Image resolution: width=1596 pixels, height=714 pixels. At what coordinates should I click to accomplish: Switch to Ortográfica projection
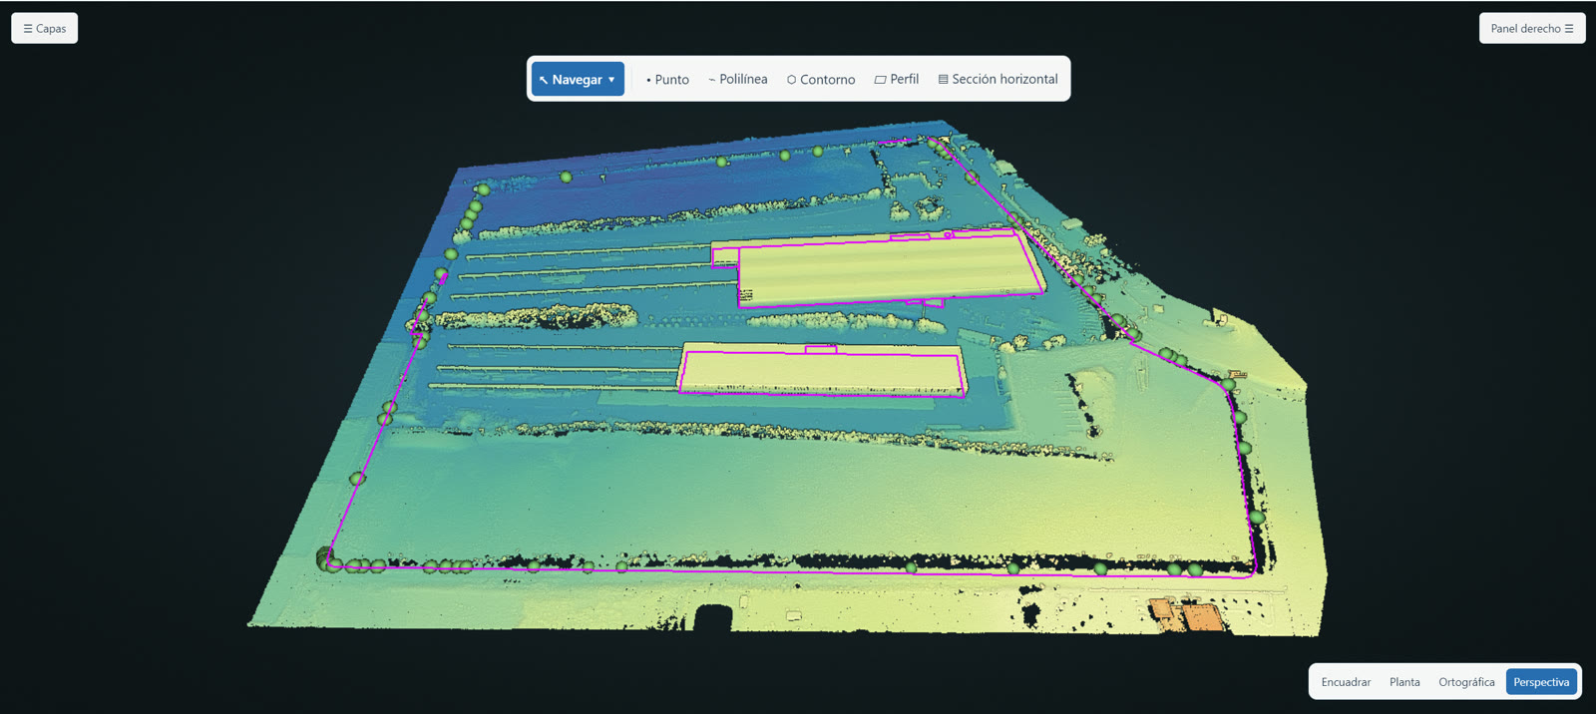(1466, 682)
